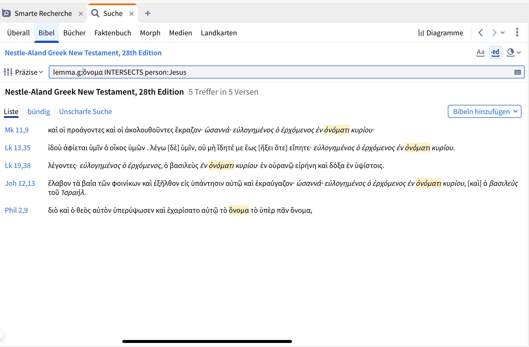Select the Faktenbuch tab

click(x=113, y=33)
